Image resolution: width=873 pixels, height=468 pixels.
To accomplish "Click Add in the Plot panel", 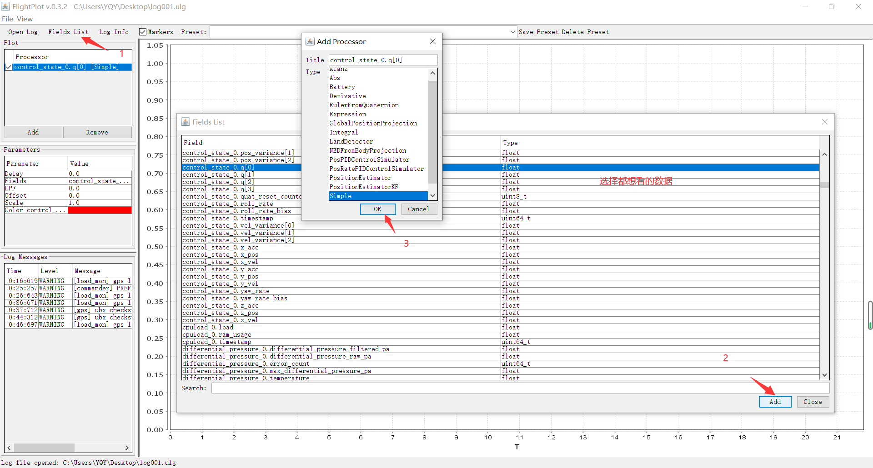I will 33,132.
